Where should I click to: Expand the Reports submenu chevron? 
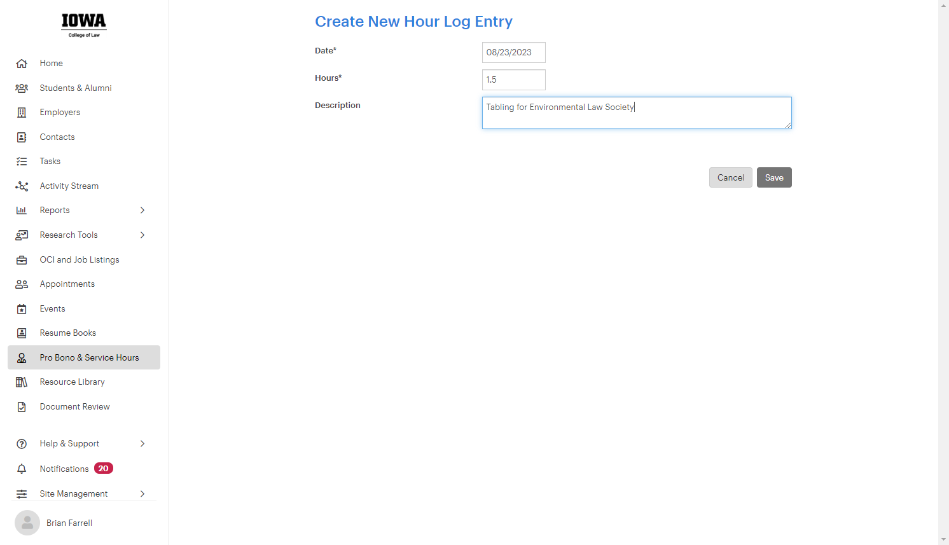point(142,210)
